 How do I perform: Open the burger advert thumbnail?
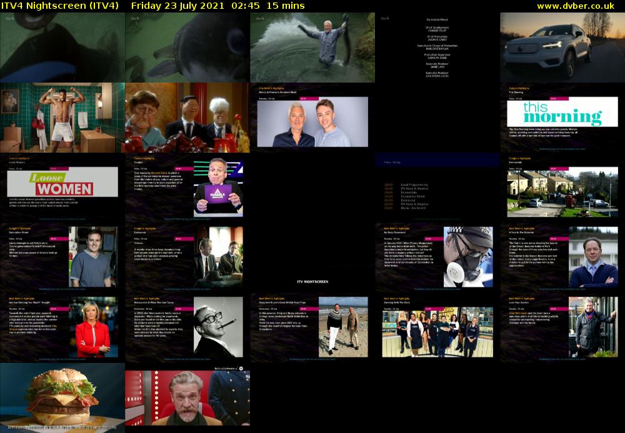tap(62, 398)
